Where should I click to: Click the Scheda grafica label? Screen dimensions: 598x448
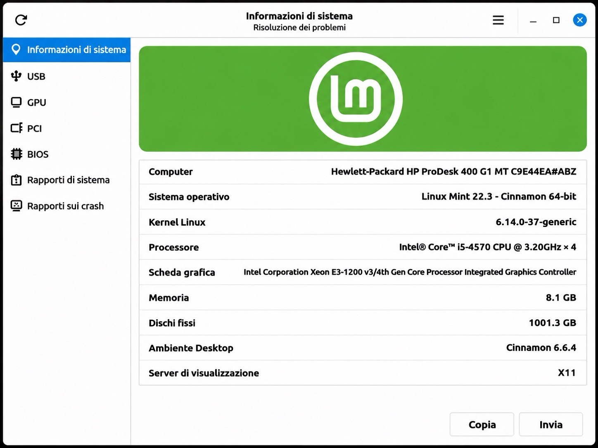coord(182,272)
